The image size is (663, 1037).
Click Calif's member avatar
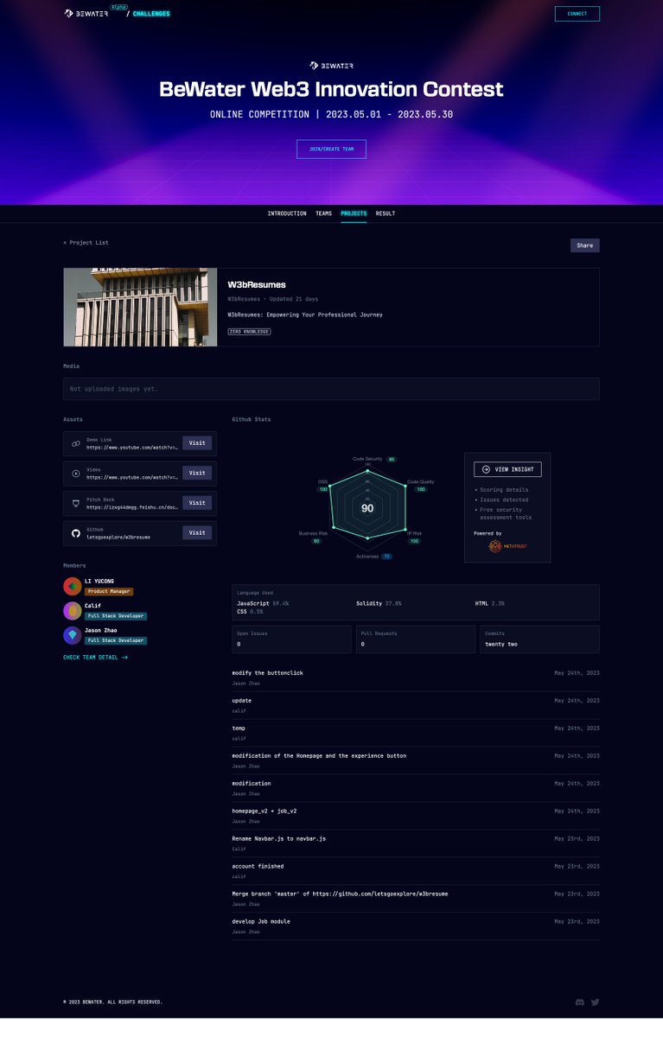[x=73, y=611]
